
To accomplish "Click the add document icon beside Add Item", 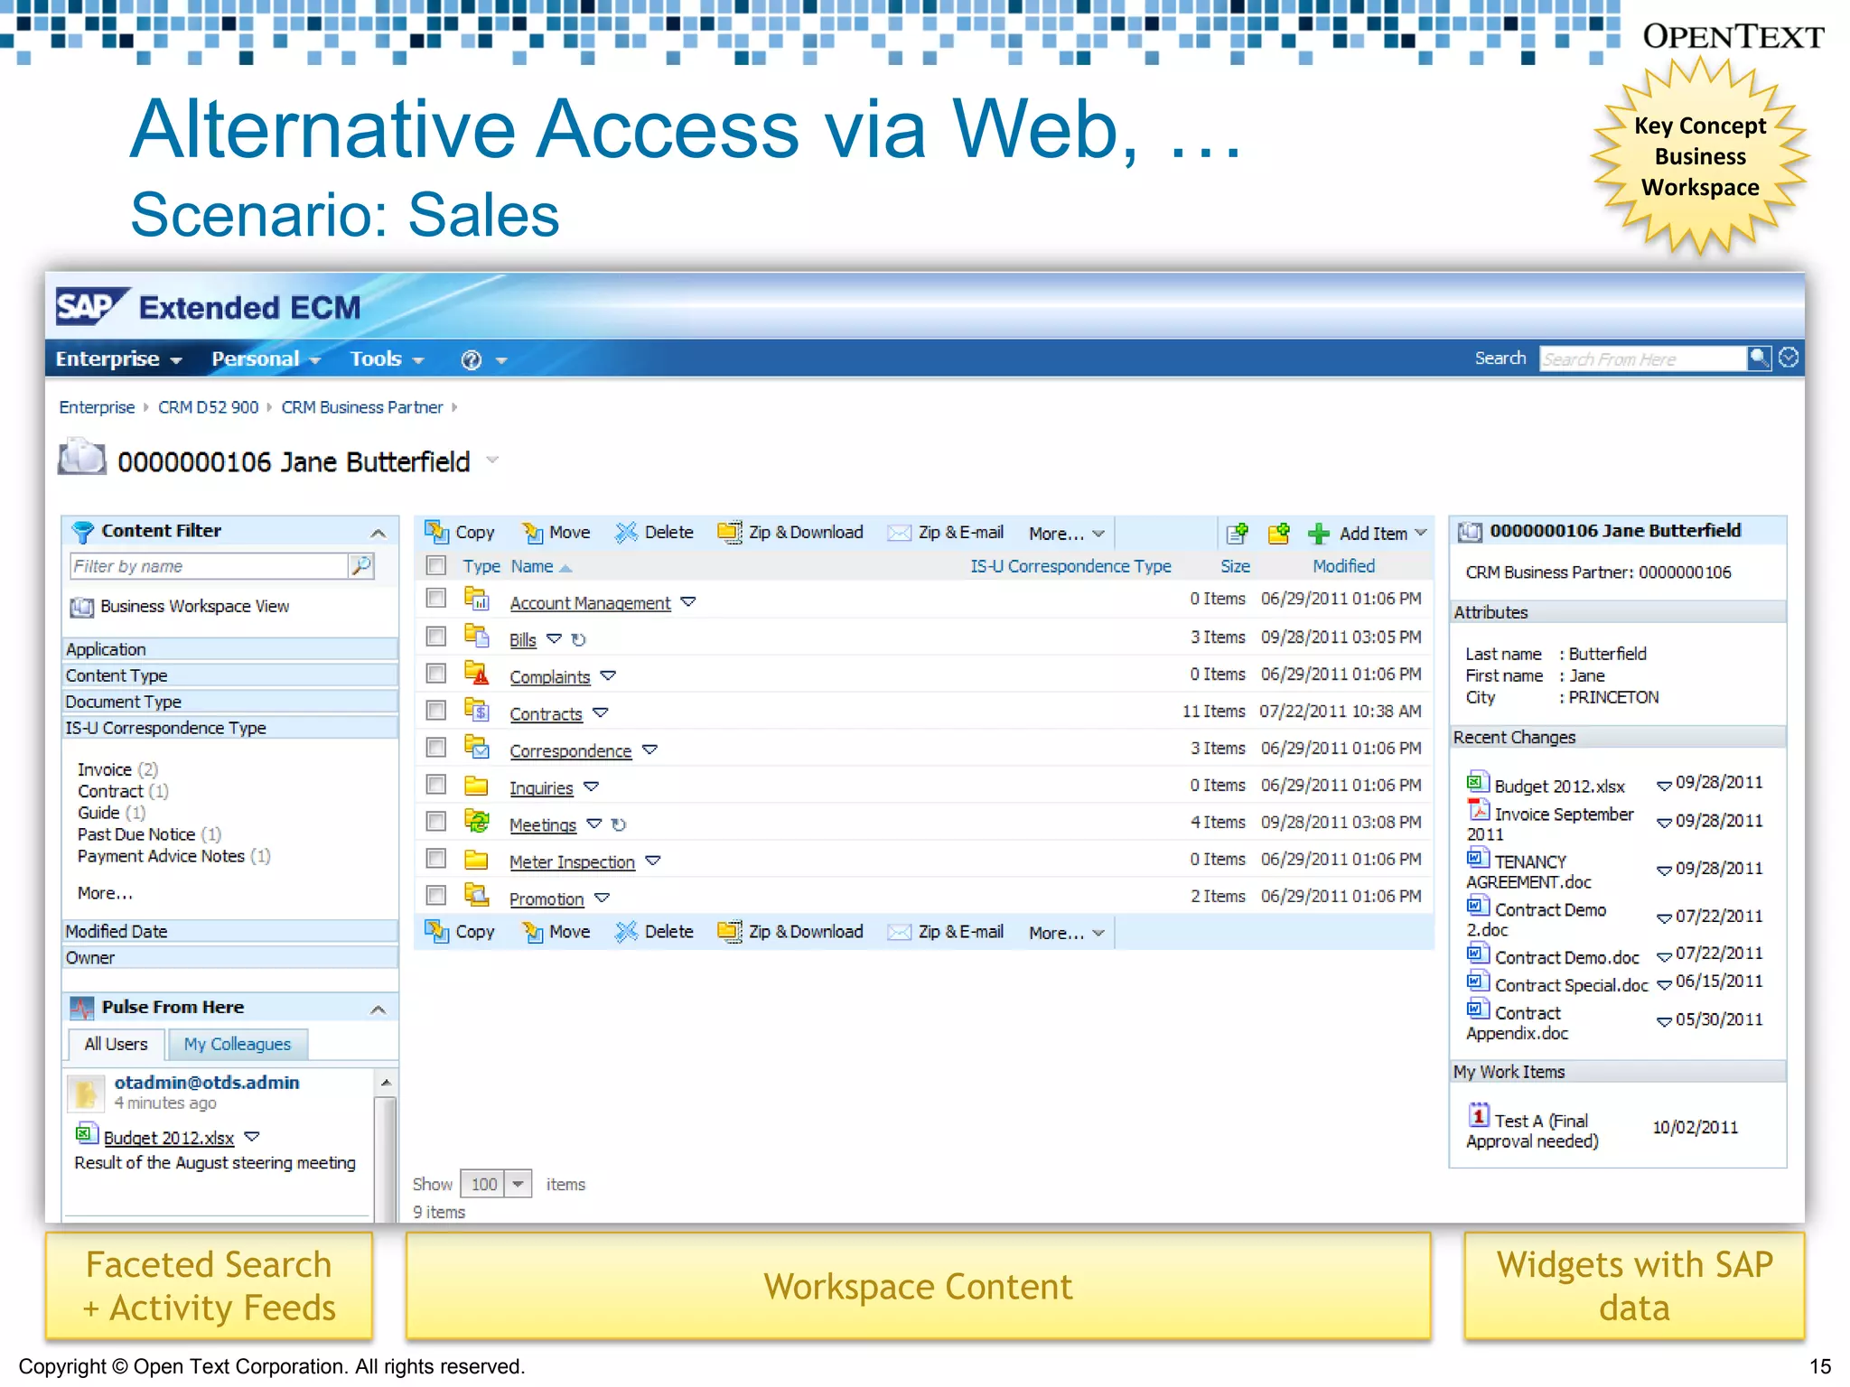I will click(1238, 534).
